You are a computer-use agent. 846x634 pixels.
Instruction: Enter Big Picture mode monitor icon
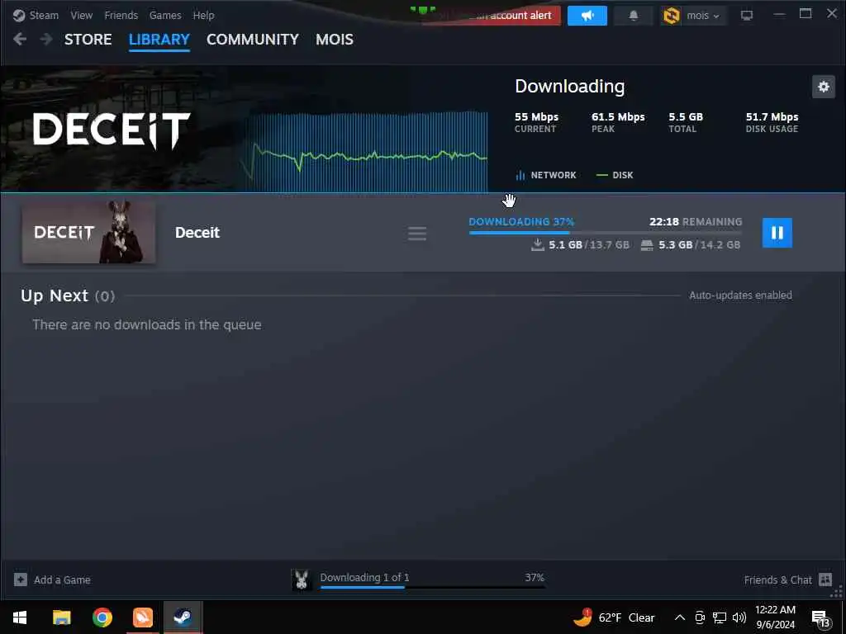[x=747, y=16]
